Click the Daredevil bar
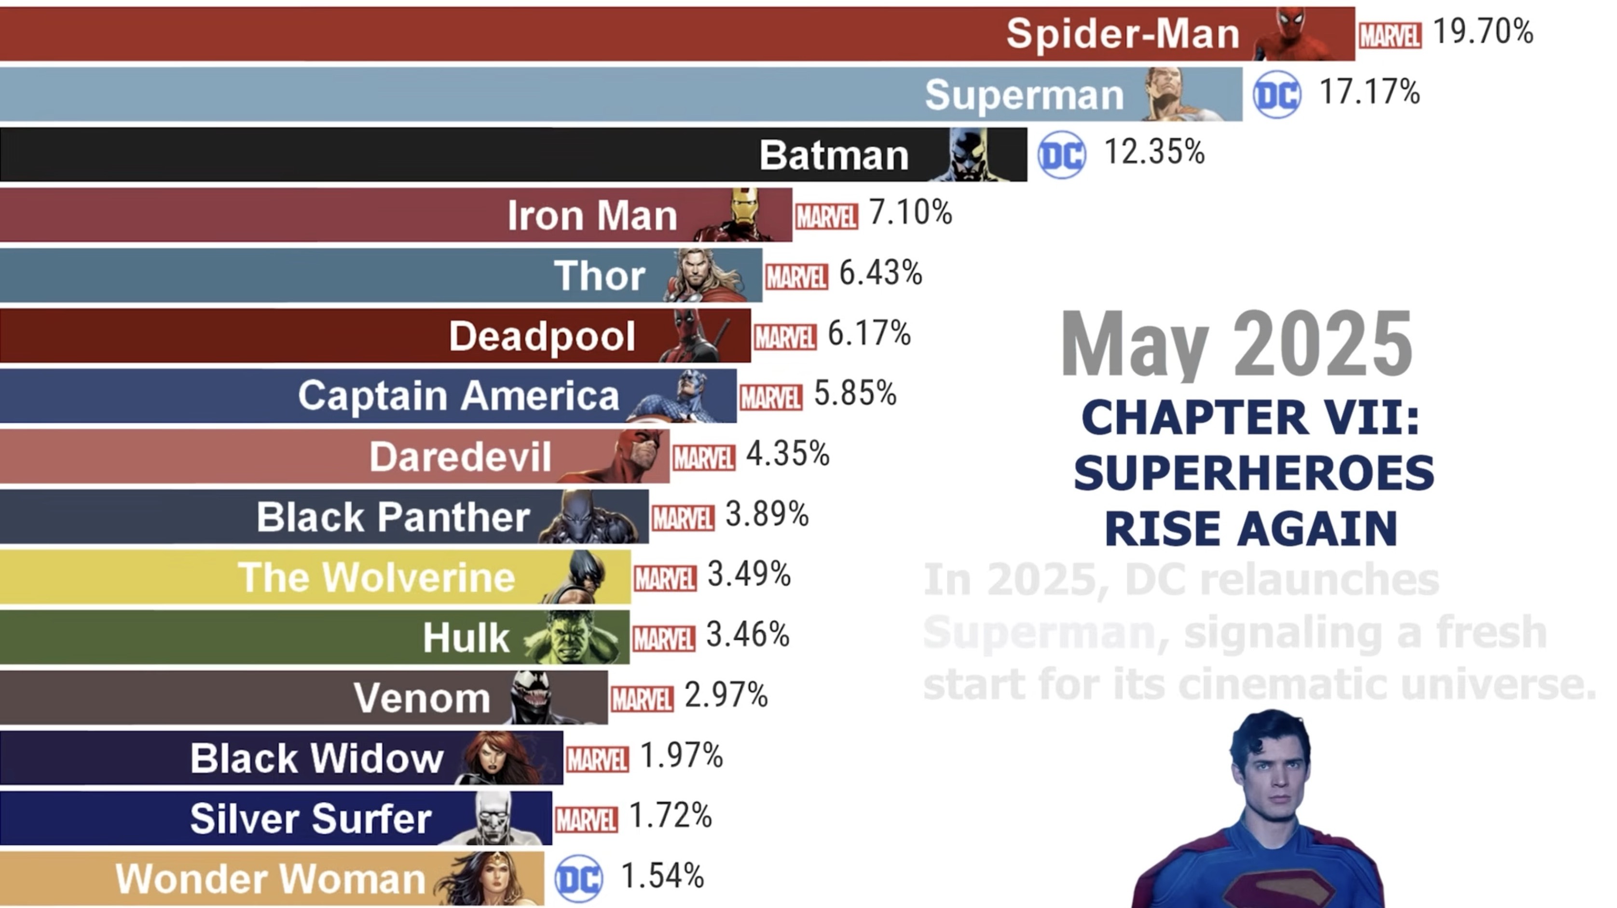The height and width of the screenshot is (908, 1617). click(x=335, y=456)
